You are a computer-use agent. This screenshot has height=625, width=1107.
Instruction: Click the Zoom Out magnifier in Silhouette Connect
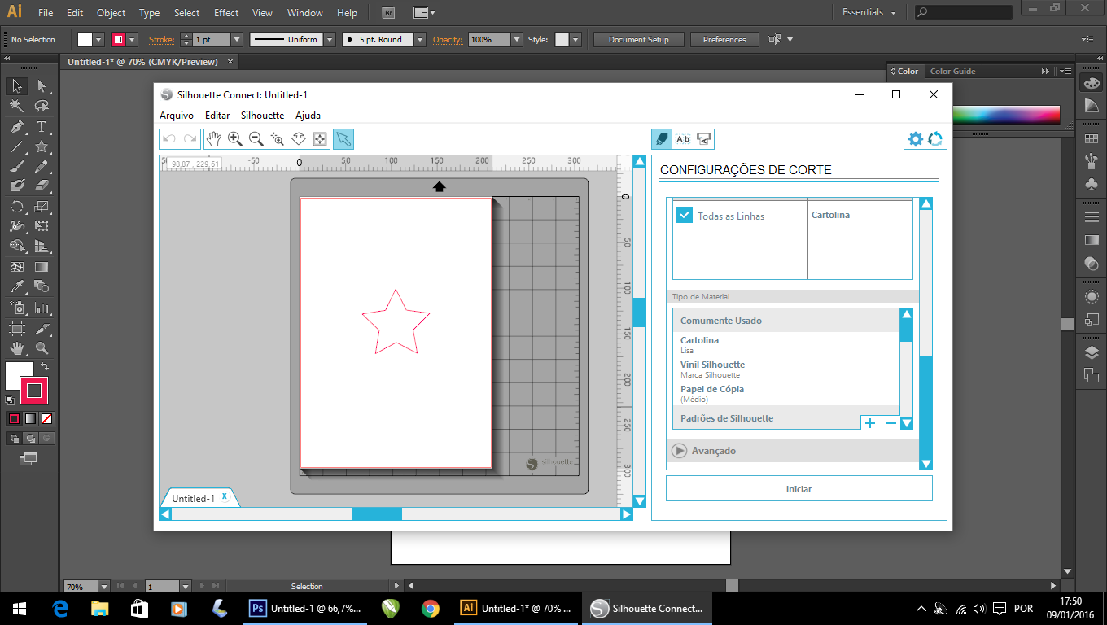click(256, 139)
